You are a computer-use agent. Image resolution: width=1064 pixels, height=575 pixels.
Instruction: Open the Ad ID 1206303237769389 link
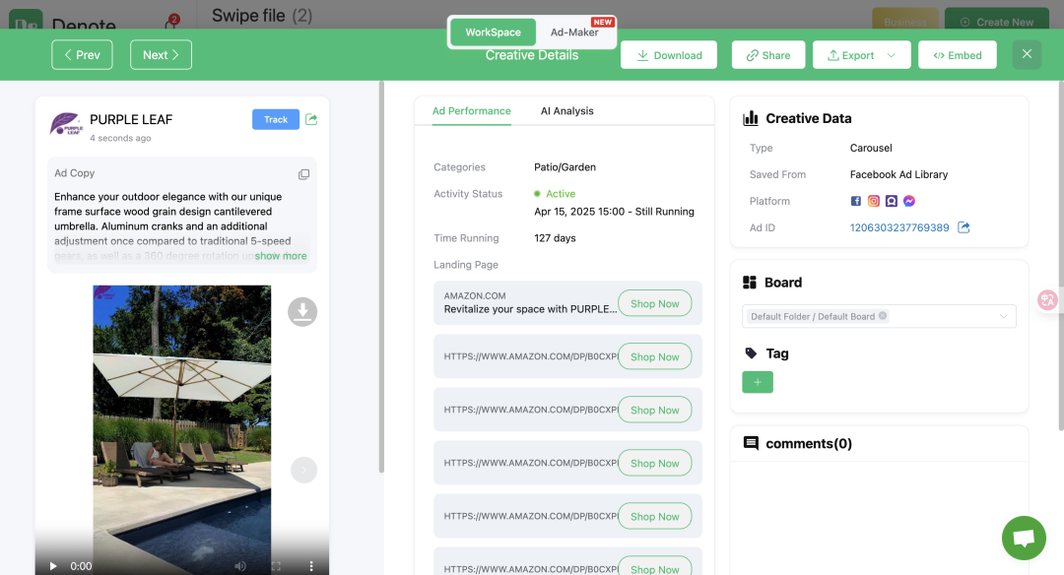point(899,227)
